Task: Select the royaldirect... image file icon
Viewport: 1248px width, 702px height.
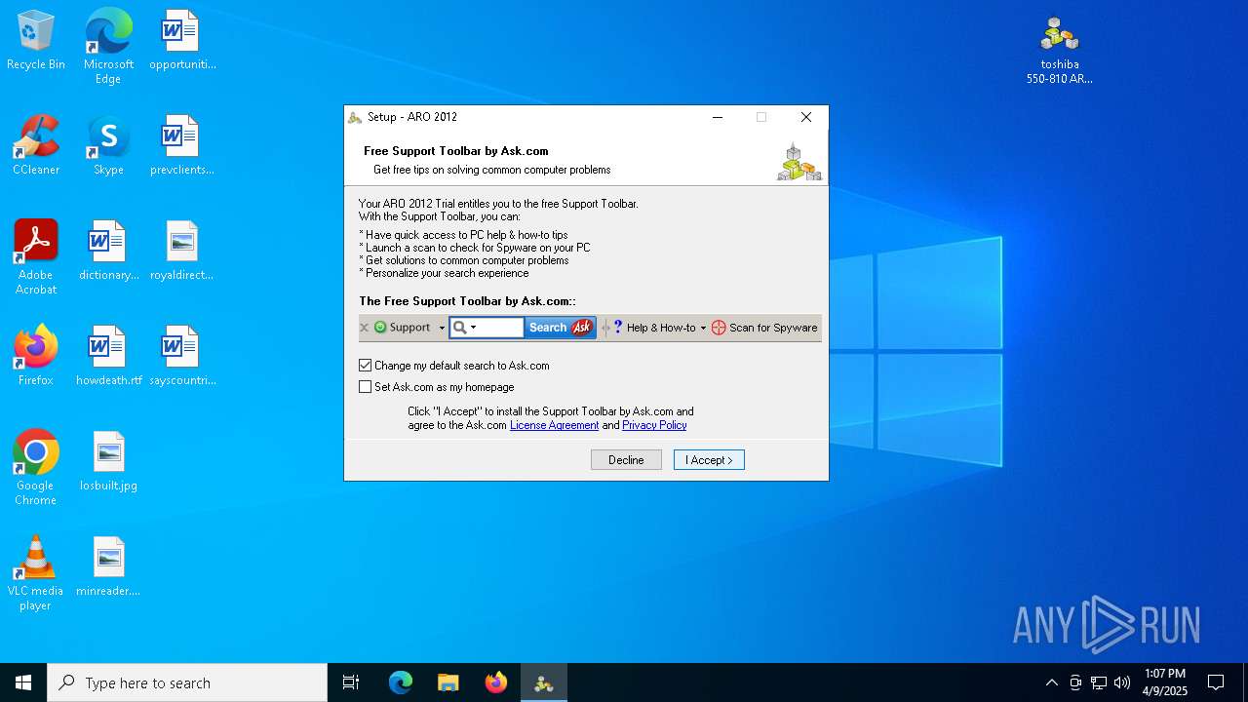Action: pyautogui.click(x=181, y=252)
